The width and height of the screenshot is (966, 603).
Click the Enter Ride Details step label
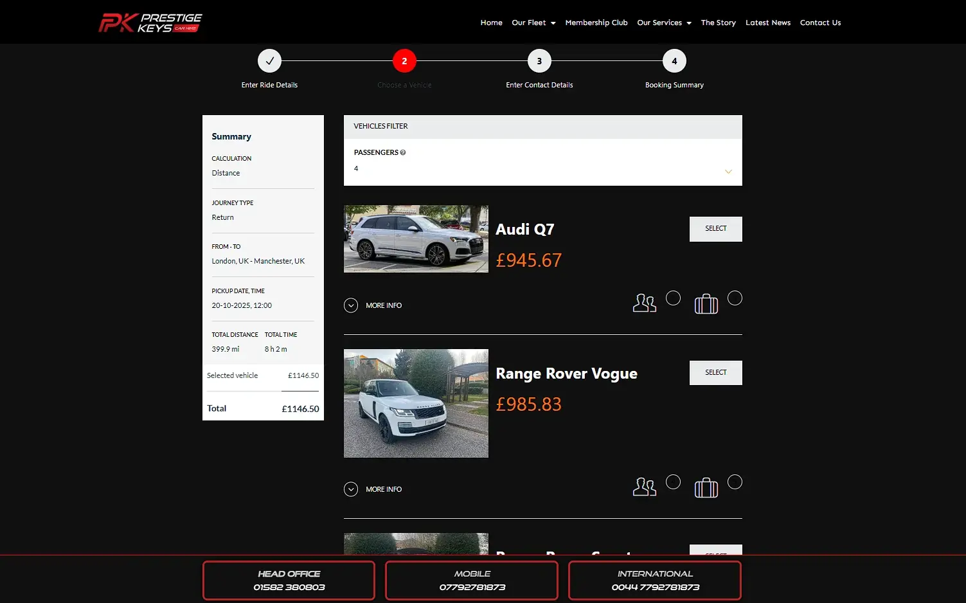point(269,85)
